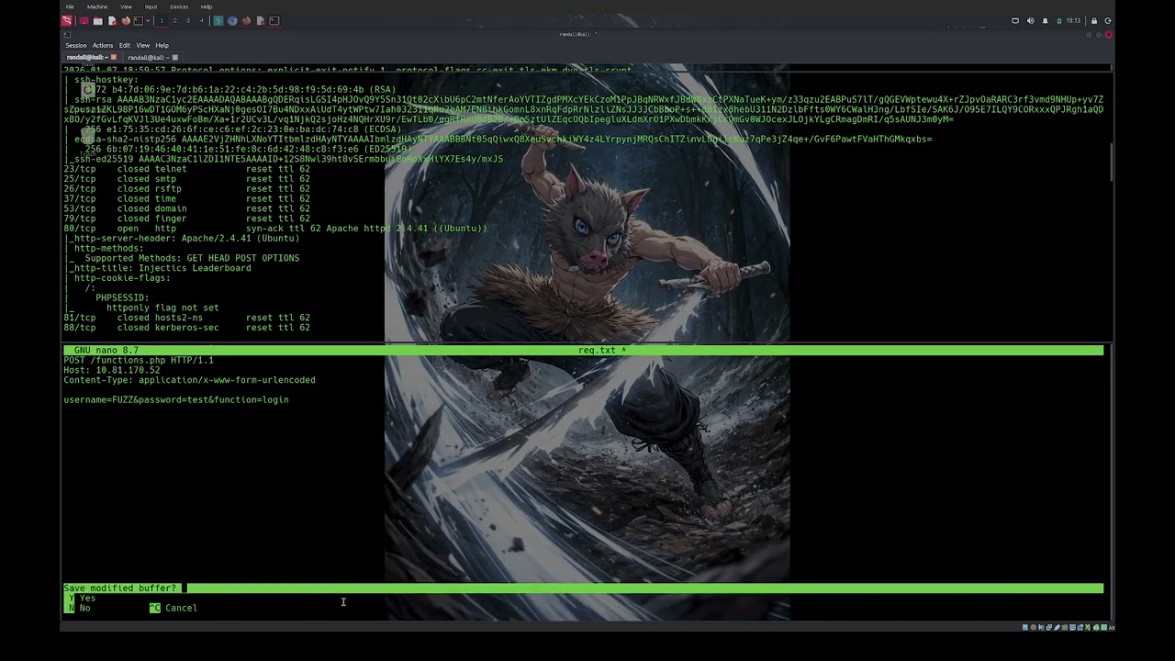Open the terminal Edit menu

125,45
